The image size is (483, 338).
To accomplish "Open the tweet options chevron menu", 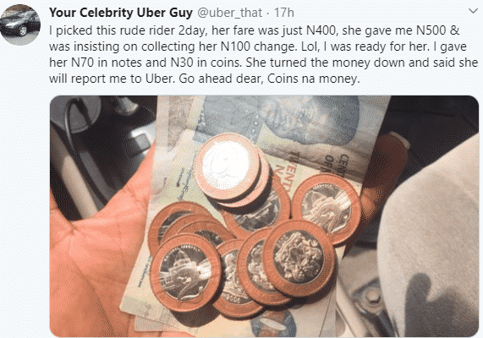I will pos(473,11).
